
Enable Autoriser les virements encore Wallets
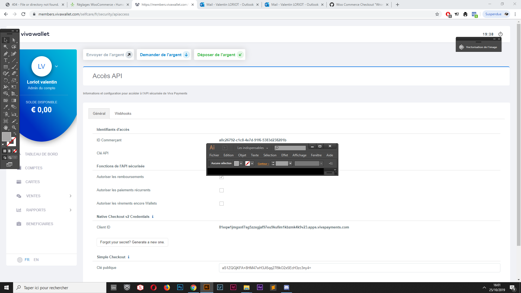(222, 203)
